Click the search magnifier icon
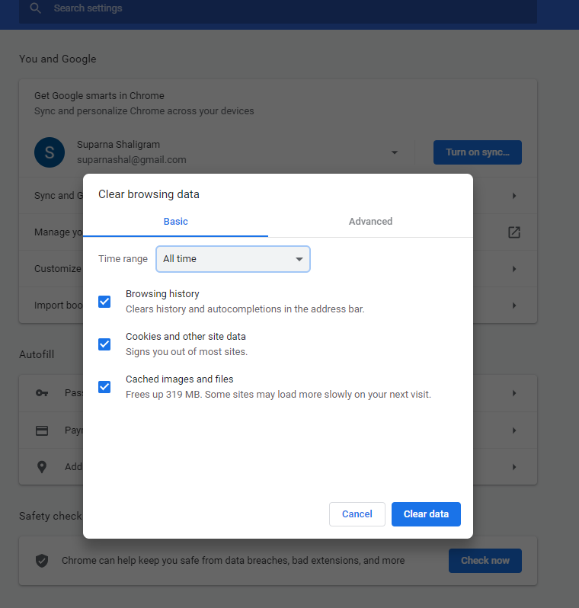 click(35, 8)
